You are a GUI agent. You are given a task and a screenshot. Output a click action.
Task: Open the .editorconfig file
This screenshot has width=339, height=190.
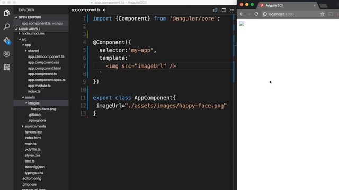(x=32, y=178)
